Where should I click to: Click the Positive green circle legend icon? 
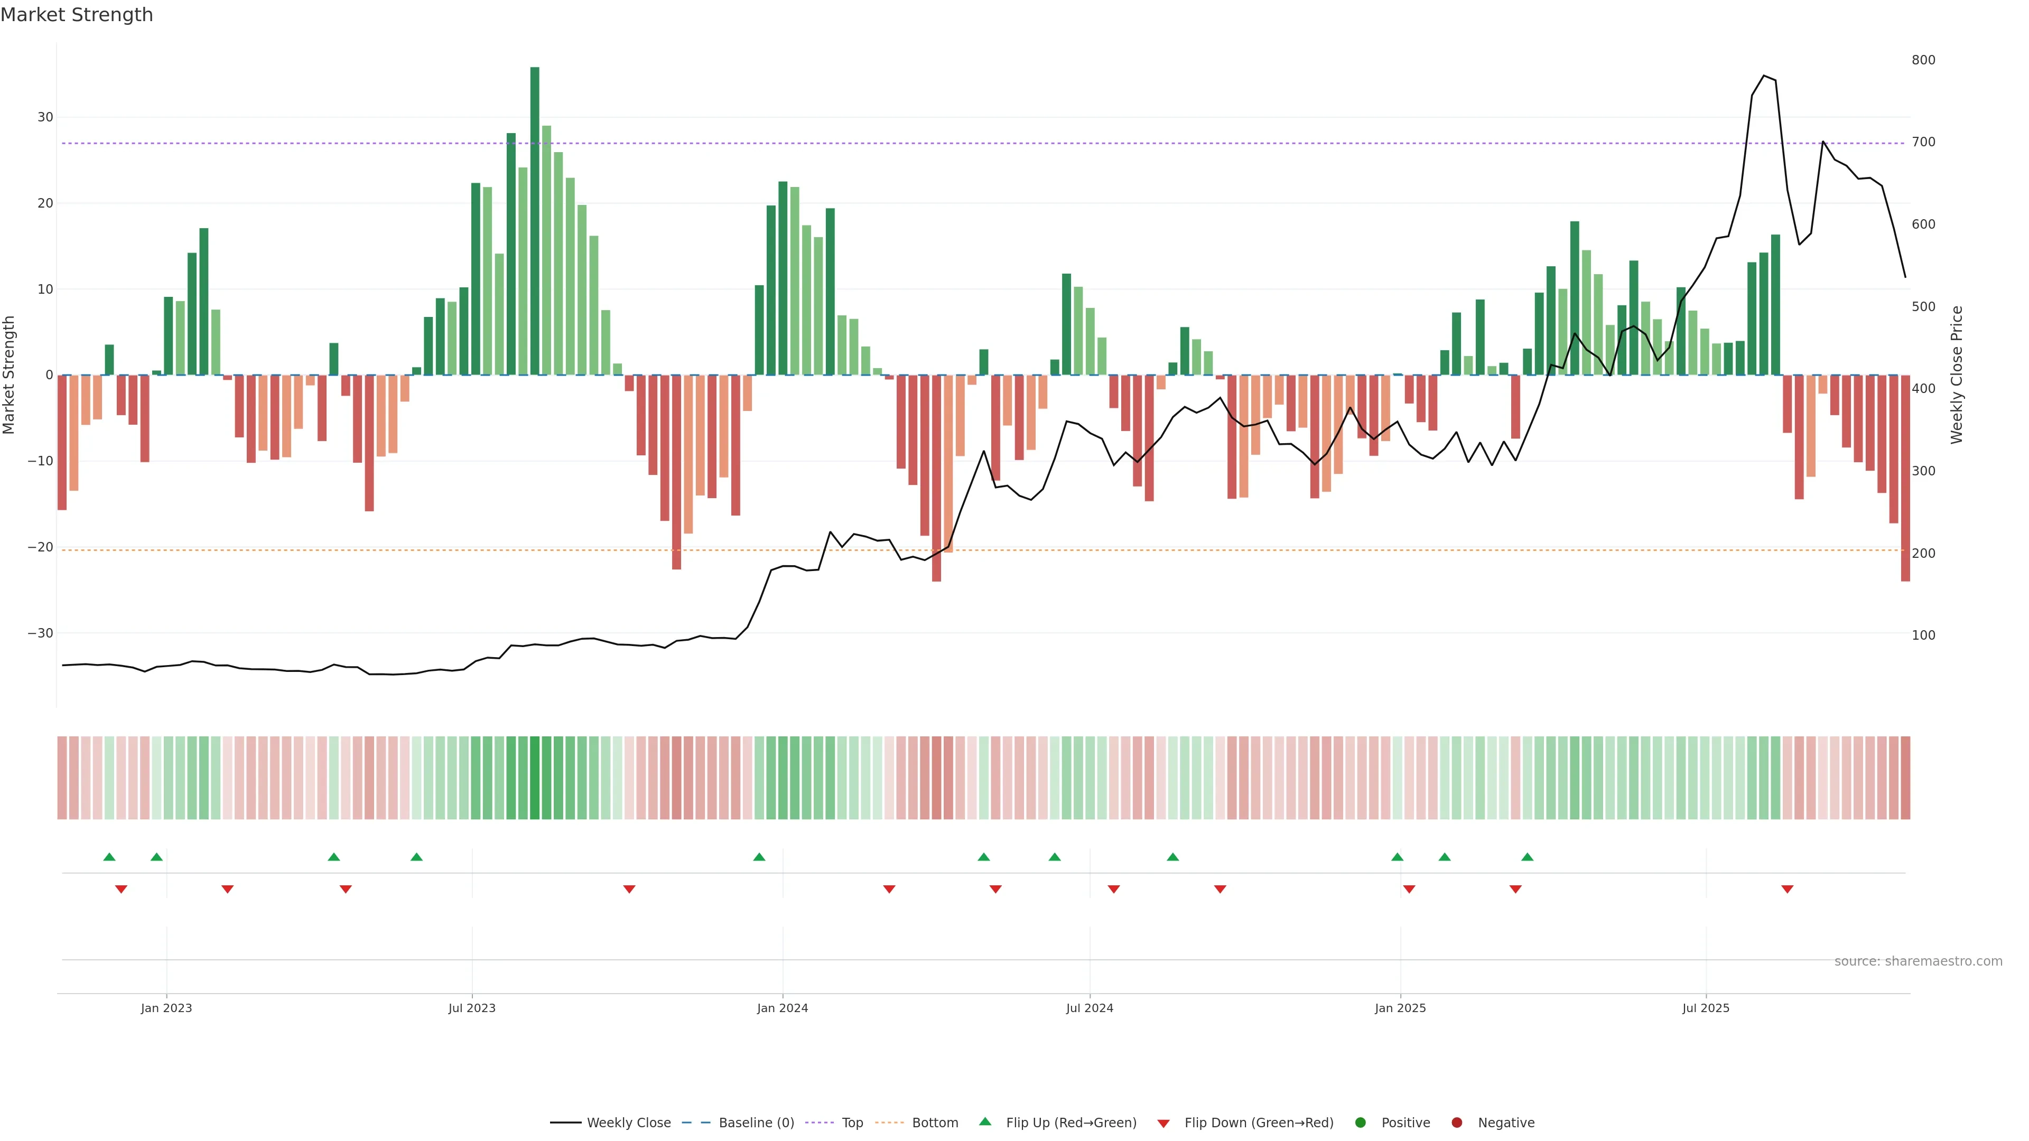[1360, 1122]
